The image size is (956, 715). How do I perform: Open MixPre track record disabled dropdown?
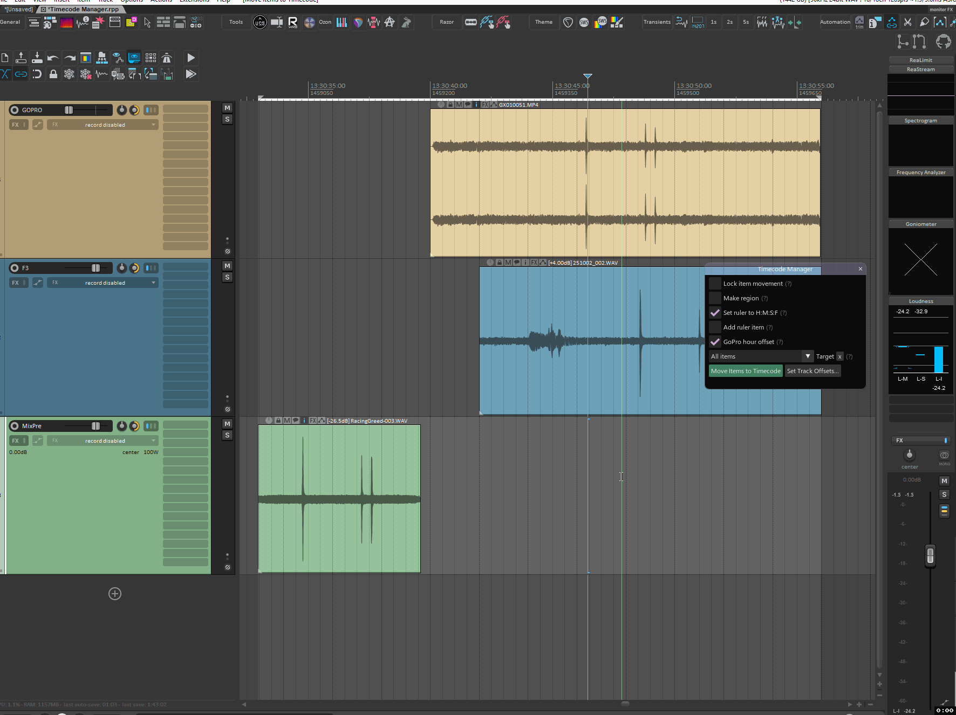click(x=103, y=441)
